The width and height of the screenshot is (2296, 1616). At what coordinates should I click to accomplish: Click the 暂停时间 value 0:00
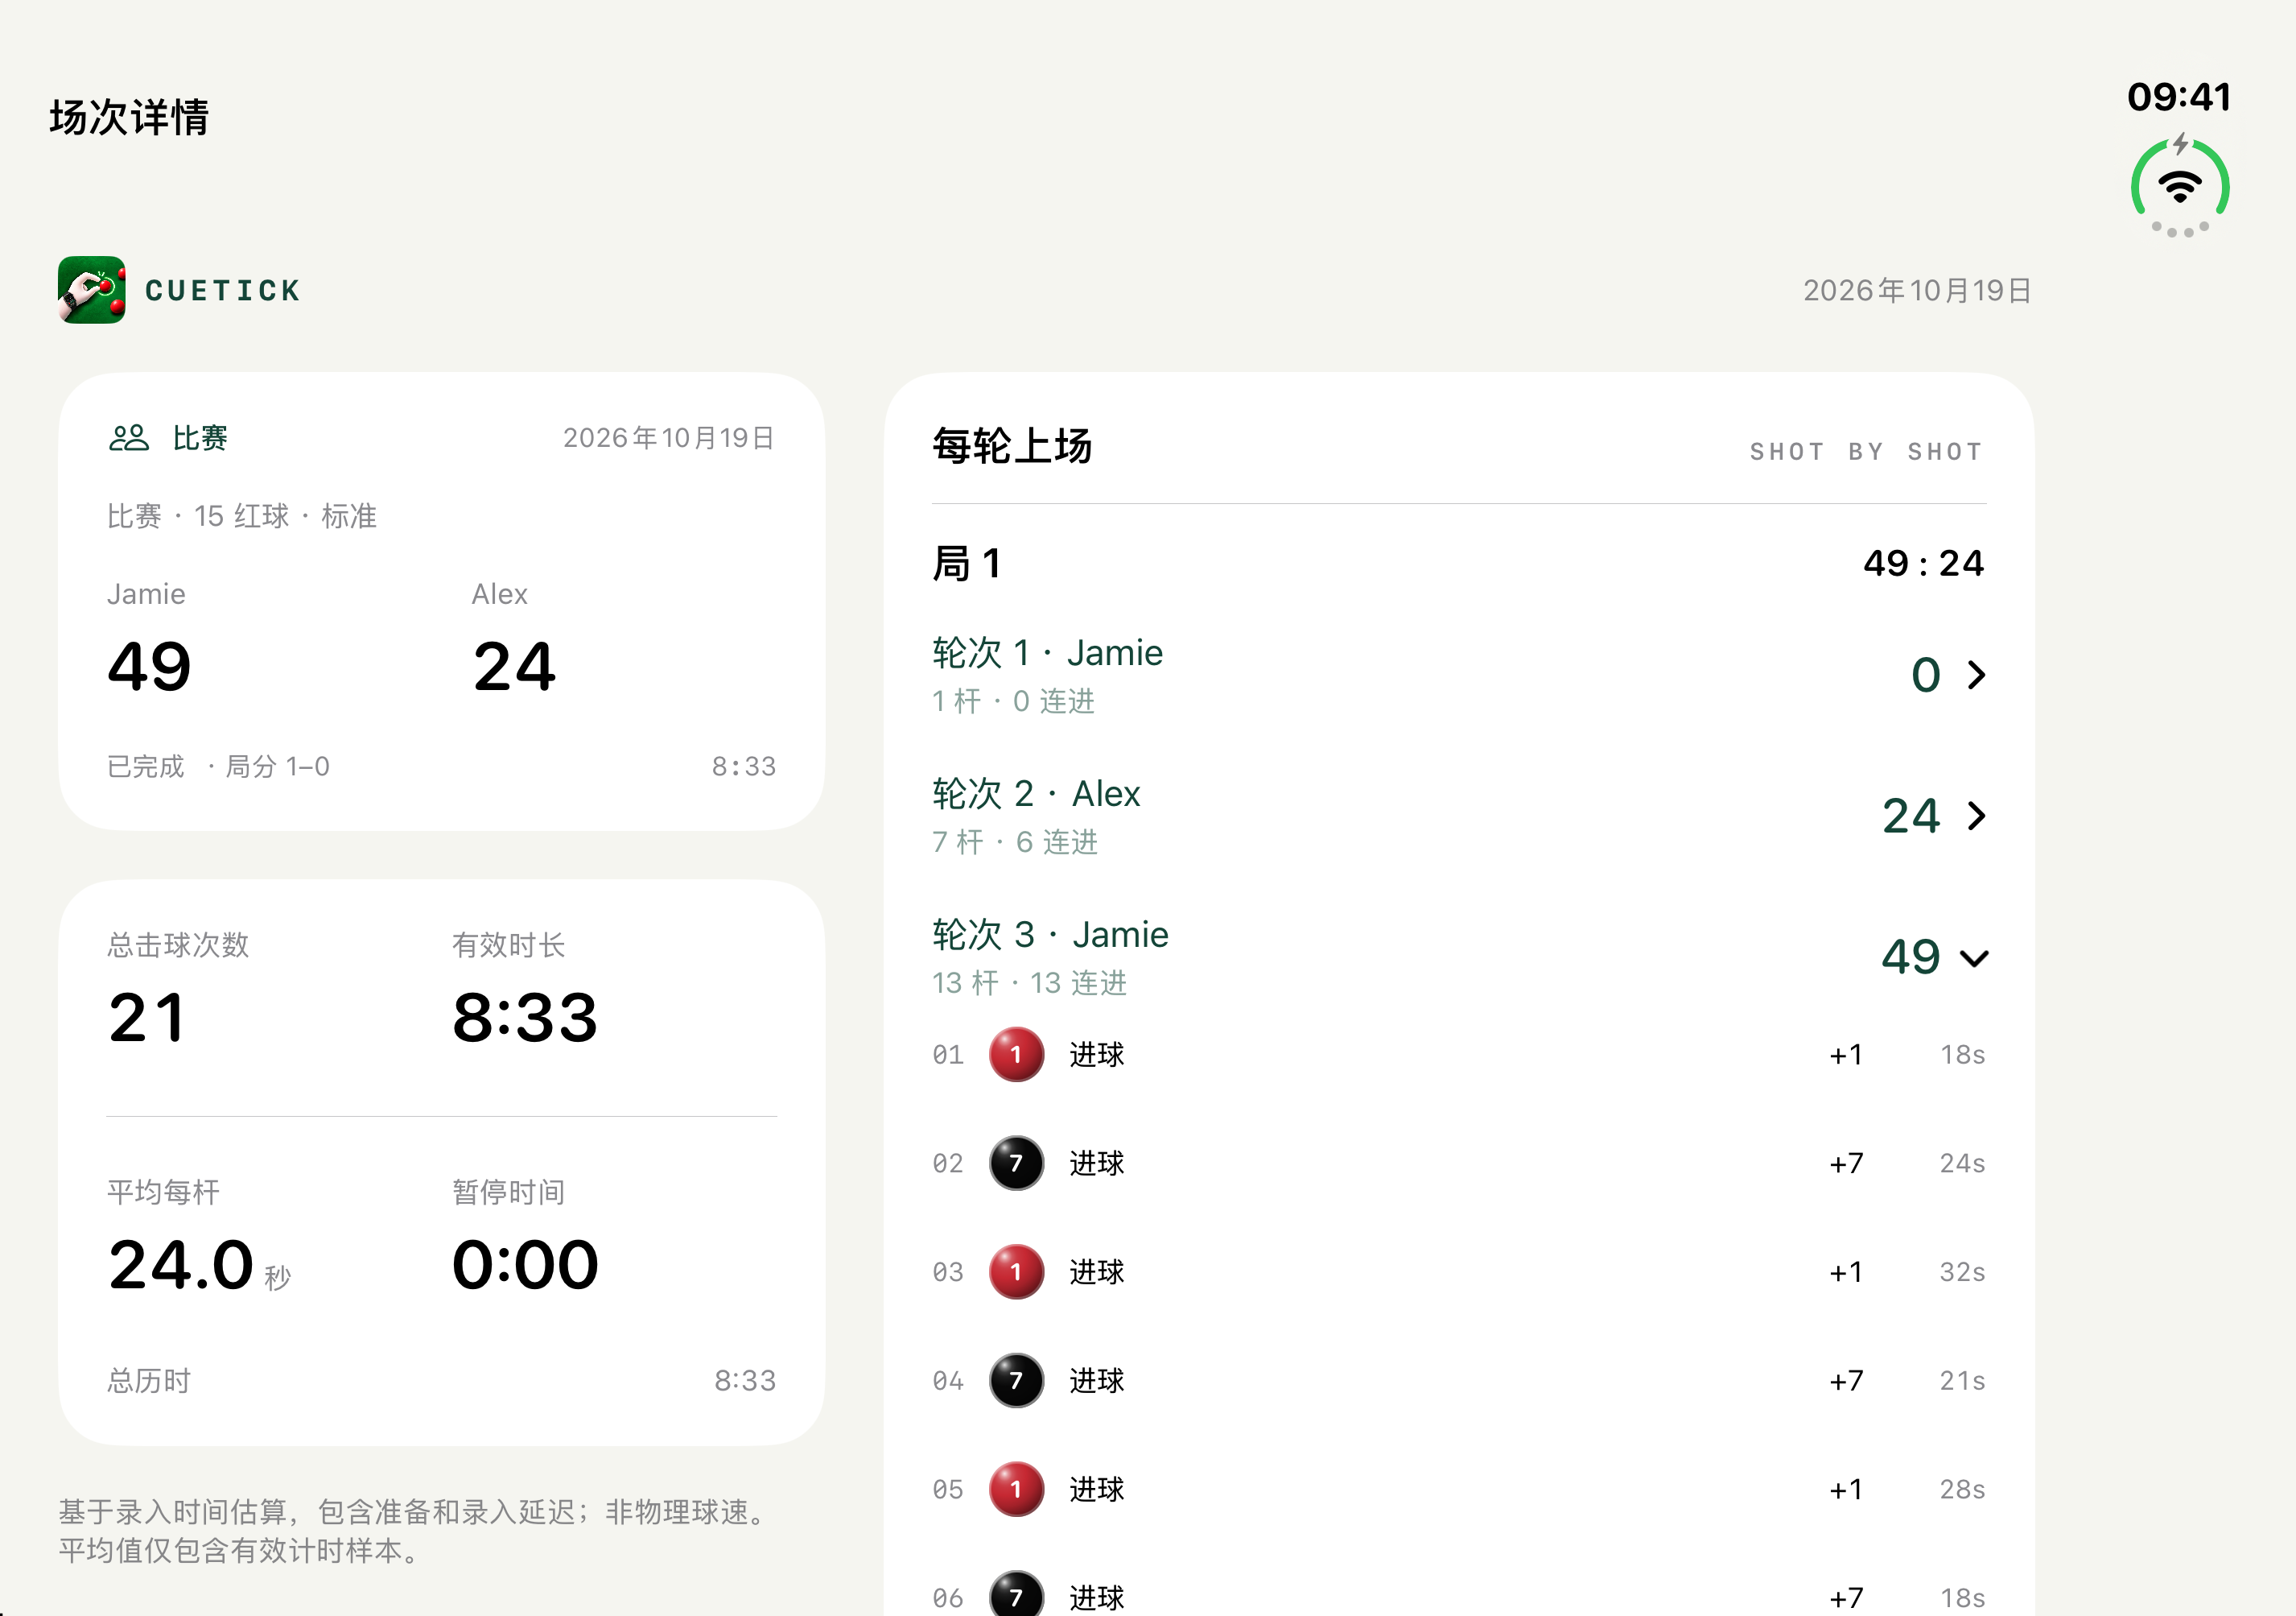click(x=525, y=1265)
